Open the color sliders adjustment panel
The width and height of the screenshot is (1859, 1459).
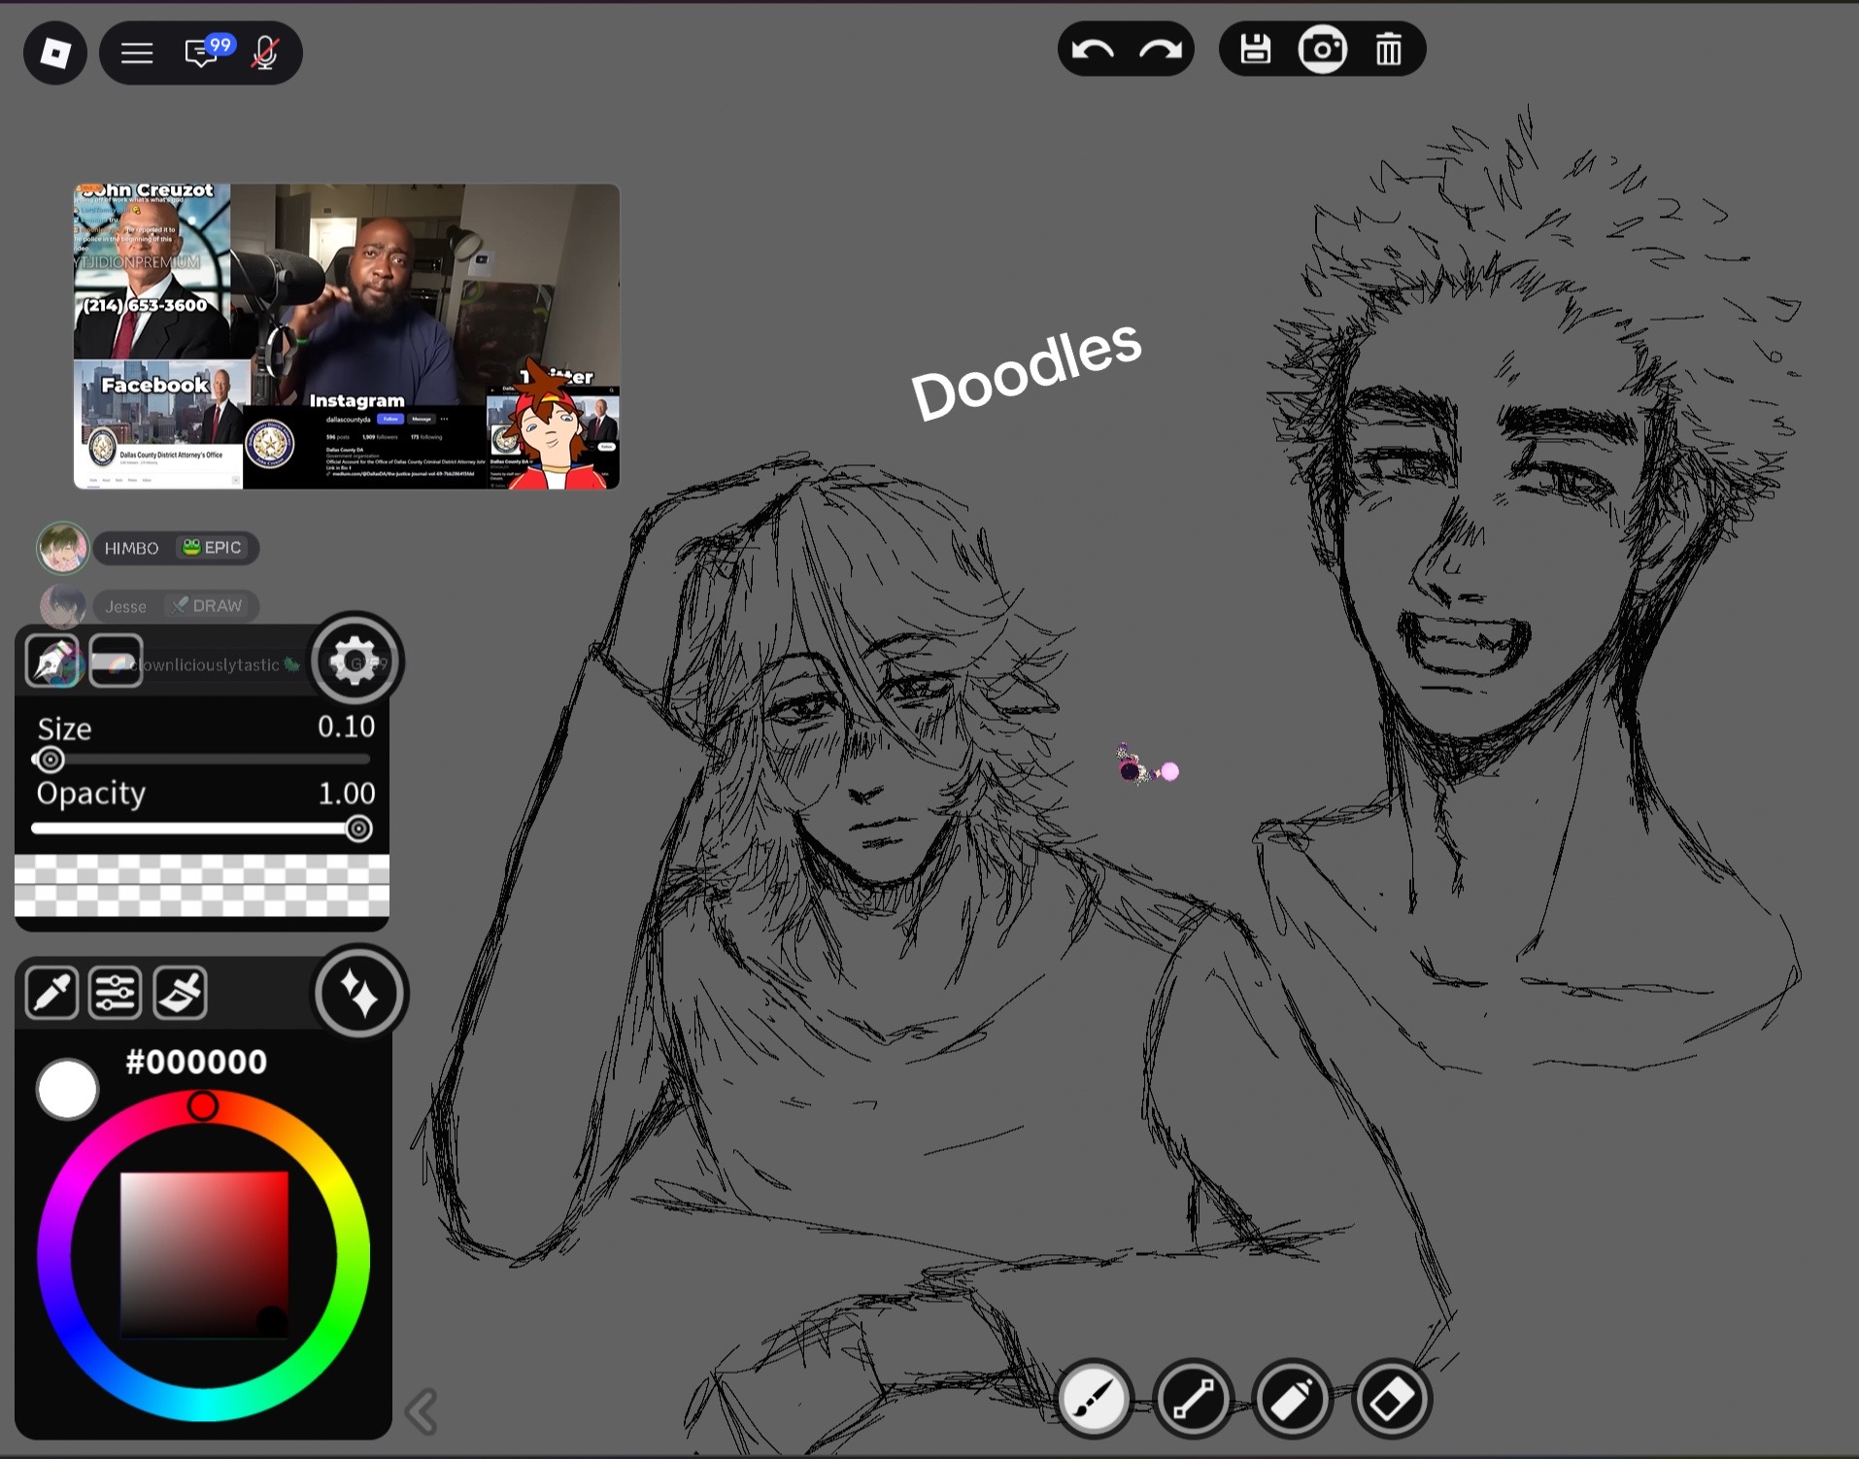click(x=115, y=993)
